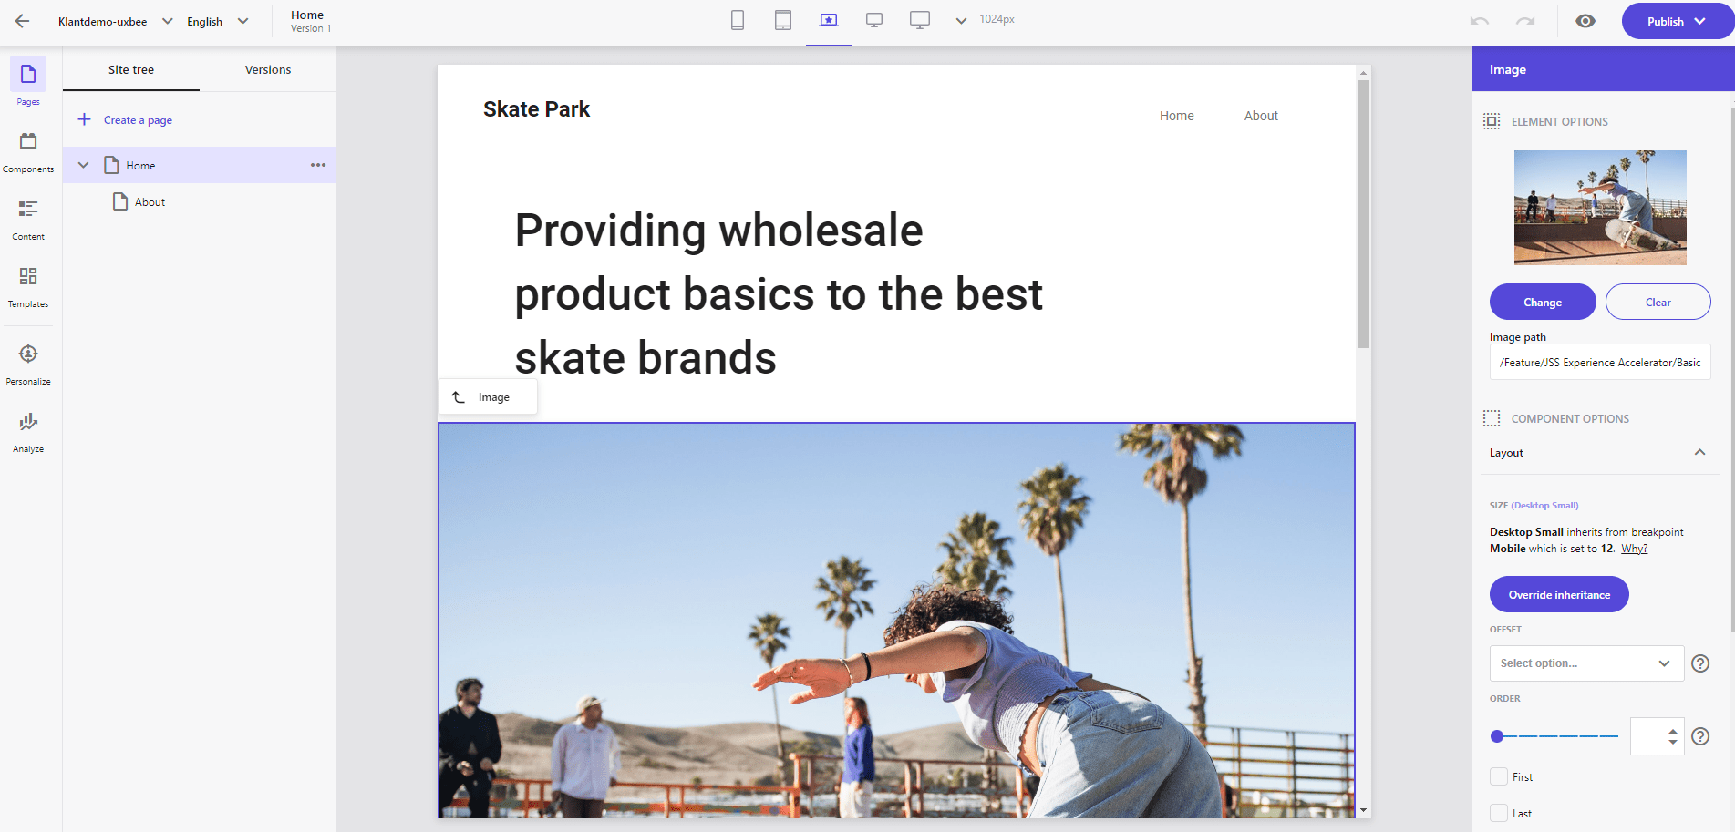Switch to large desktop monitor preview
The image size is (1735, 832).
click(x=920, y=20)
